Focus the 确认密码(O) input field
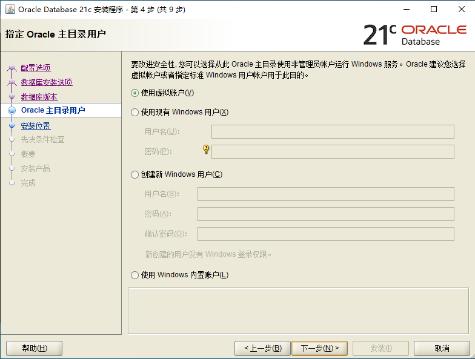The image size is (475, 359). 326,234
